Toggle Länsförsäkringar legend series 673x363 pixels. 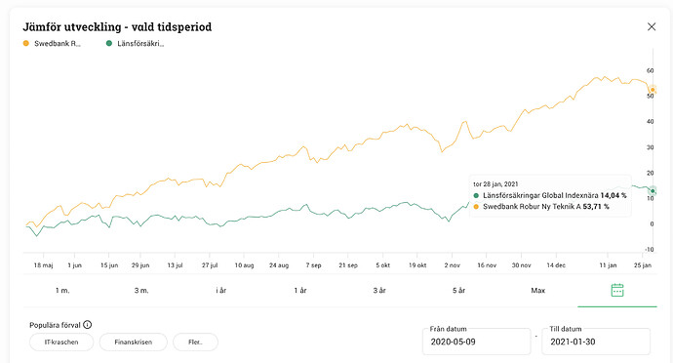click(x=135, y=43)
